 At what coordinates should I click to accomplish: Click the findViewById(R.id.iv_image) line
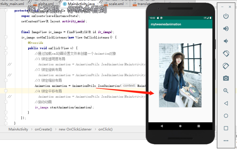pos(68,32)
